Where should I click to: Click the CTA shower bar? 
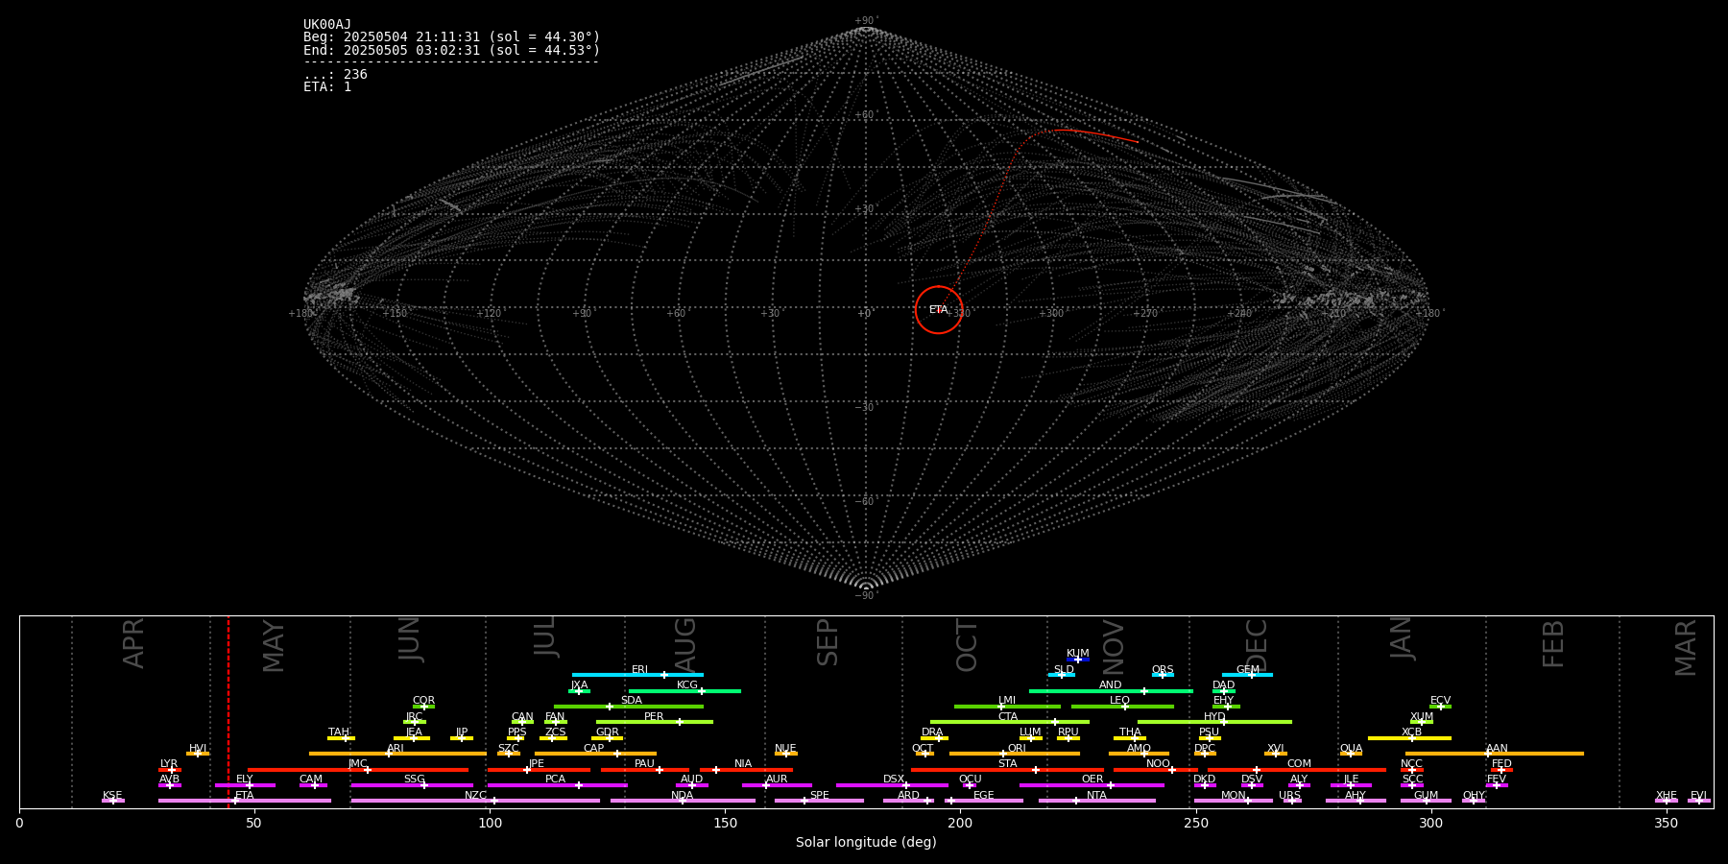[1010, 722]
